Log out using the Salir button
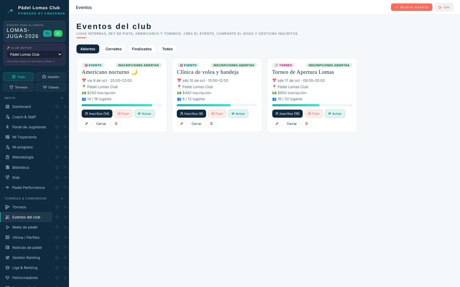Viewport: 460px width, 287px height. click(444, 7)
